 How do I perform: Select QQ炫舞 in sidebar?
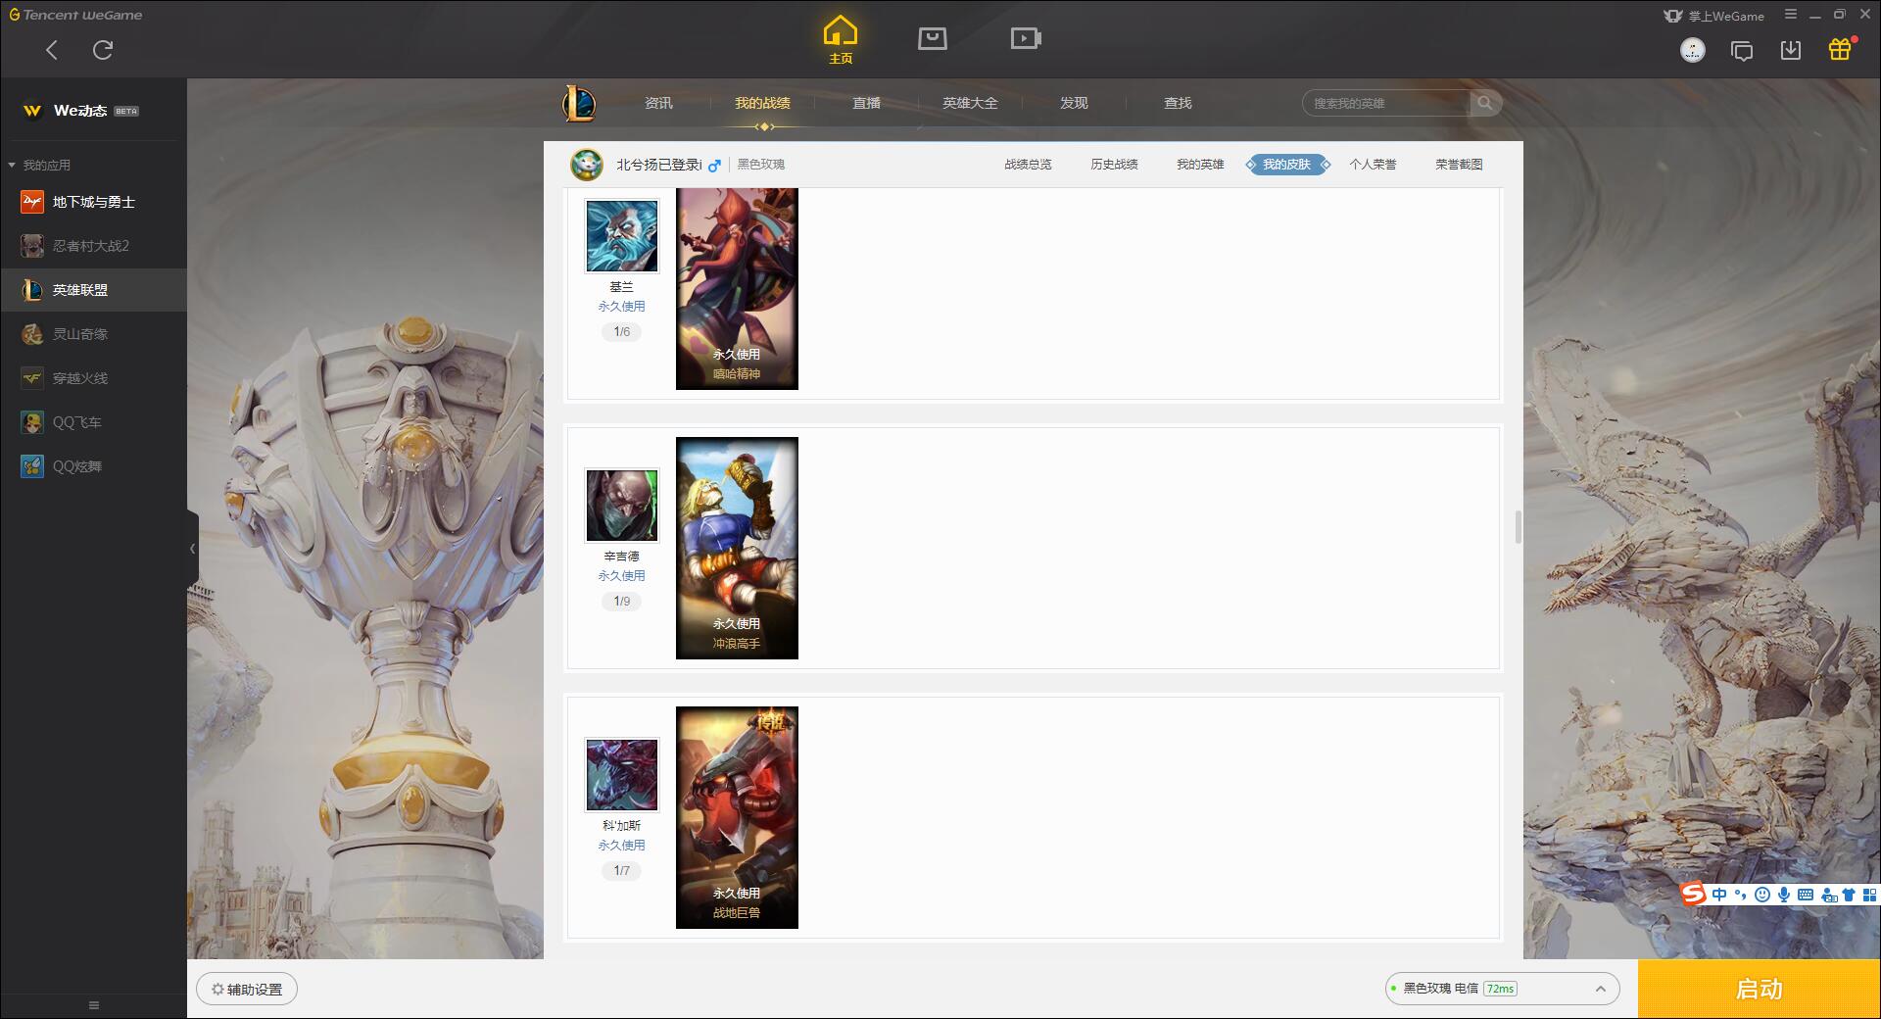pyautogui.click(x=93, y=466)
